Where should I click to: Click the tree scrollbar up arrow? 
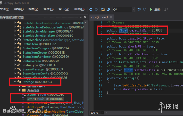pyautogui.click(x=86, y=23)
